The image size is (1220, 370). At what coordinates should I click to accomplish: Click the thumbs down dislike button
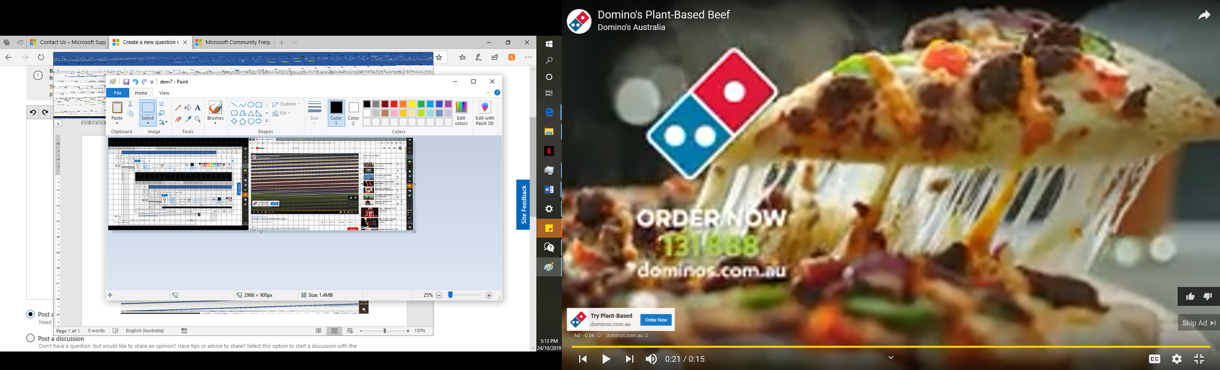point(1207,296)
